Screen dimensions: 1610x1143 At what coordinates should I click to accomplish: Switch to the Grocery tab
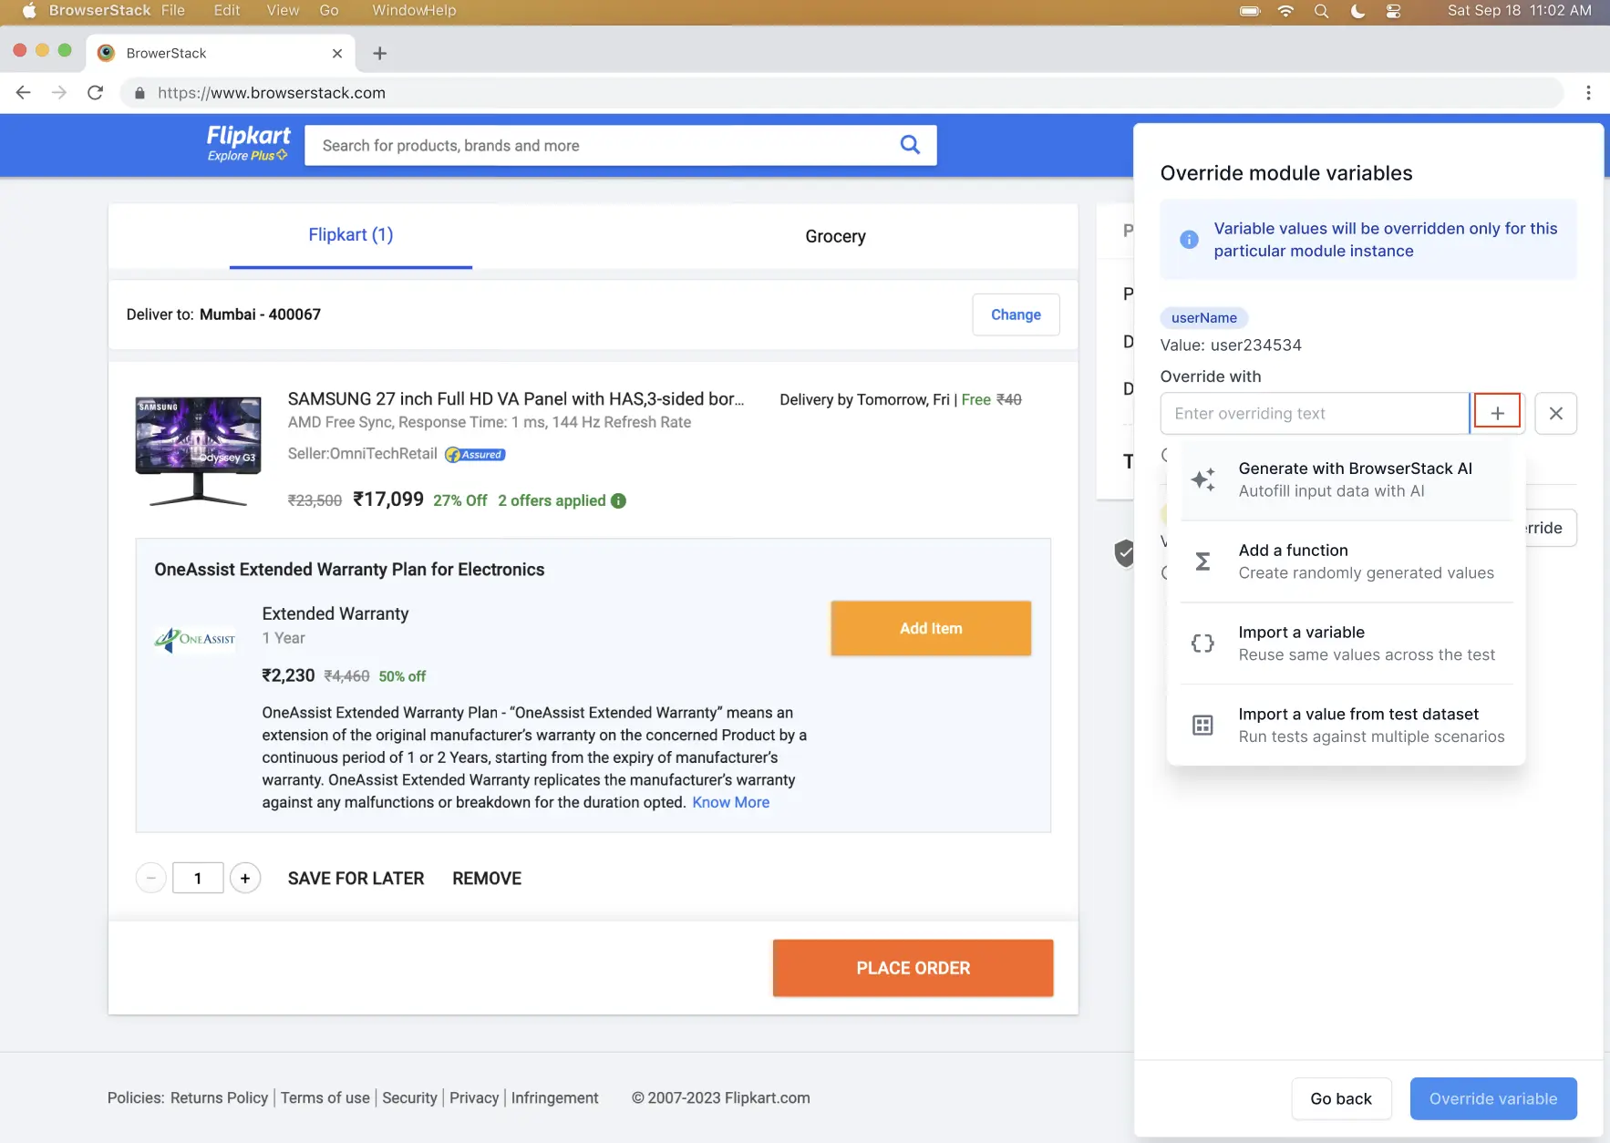click(835, 236)
